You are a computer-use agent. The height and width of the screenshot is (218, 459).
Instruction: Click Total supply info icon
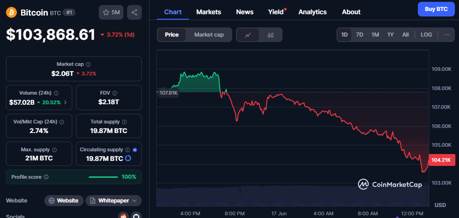124,122
